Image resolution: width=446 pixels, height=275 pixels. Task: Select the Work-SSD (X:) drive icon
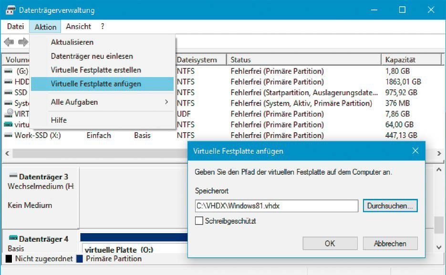[8, 136]
